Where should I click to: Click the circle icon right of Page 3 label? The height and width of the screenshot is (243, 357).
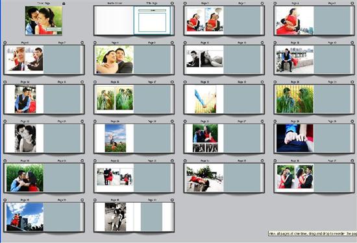262,3
